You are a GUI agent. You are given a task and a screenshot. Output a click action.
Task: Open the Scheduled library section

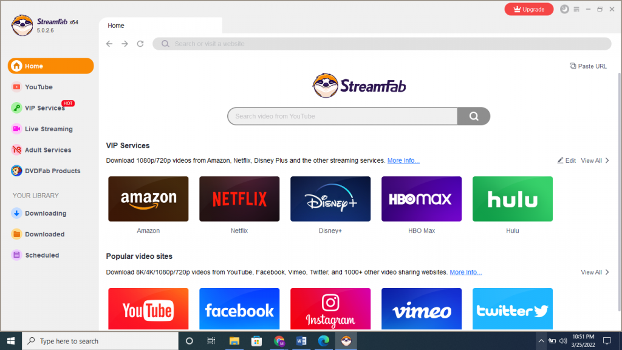(x=42, y=255)
